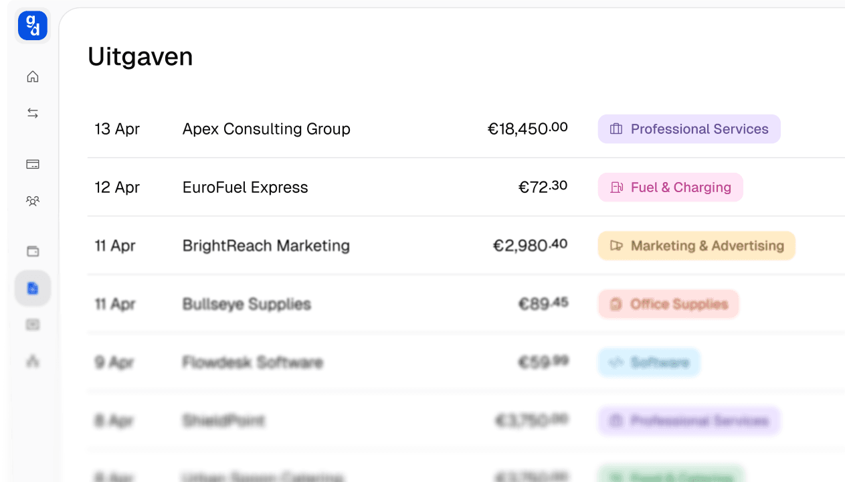The image size is (845, 482).
Task: Click the Fuel & Charging category tag
Action: click(670, 187)
